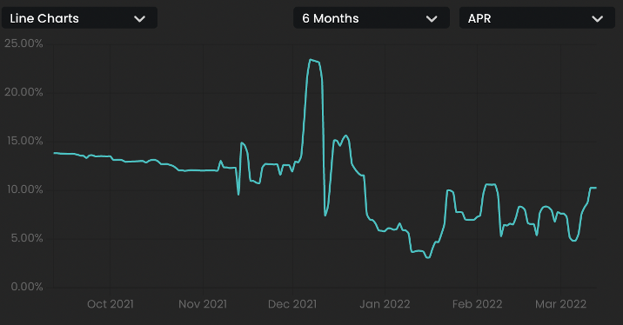The width and height of the screenshot is (623, 325).
Task: Select the Dec 2021 axis label
Action: click(292, 304)
